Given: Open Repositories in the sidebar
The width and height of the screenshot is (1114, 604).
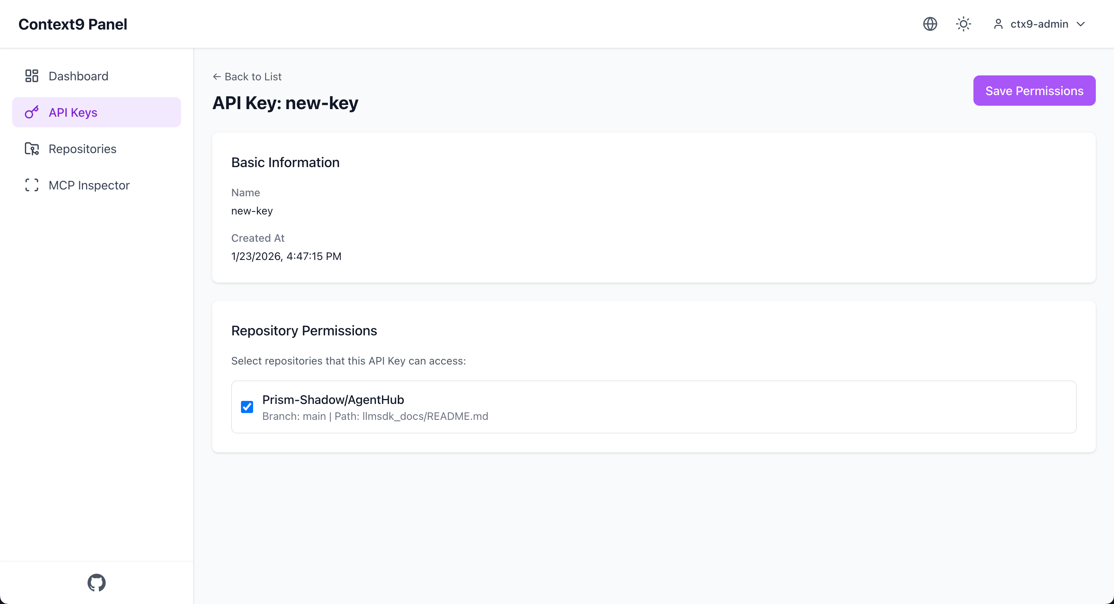Looking at the screenshot, I should [x=97, y=149].
